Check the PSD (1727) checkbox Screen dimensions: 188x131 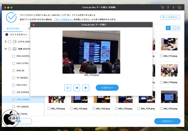[14, 85]
